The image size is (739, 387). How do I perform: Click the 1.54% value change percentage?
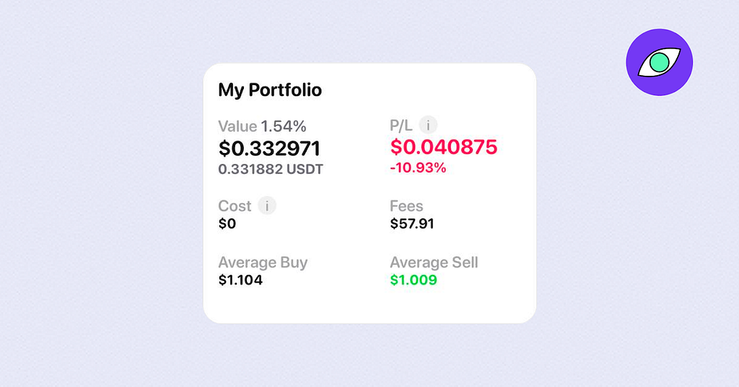point(284,126)
